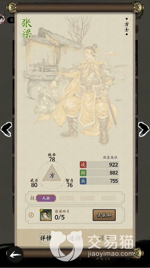The height and width of the screenshot is (268, 150).
Task: Tap the 张梁 name title
Action: 27,28
